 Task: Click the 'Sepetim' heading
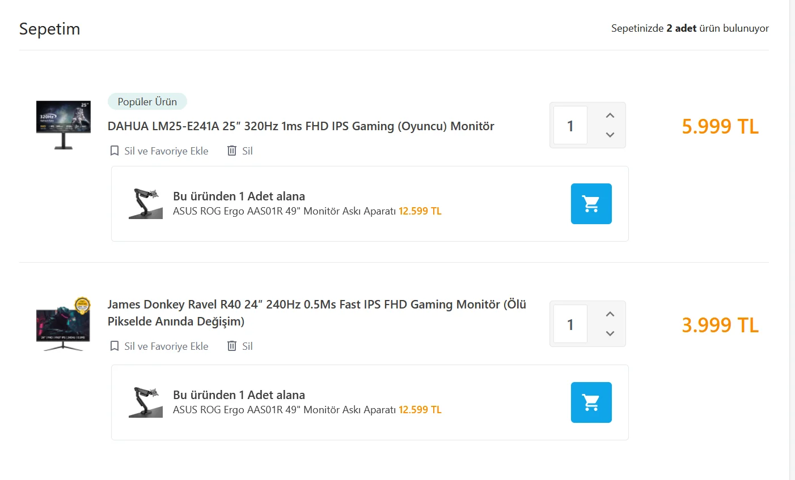(50, 29)
